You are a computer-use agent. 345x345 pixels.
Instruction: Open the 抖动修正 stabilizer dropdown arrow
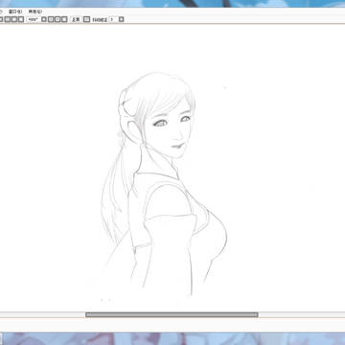[122, 19]
